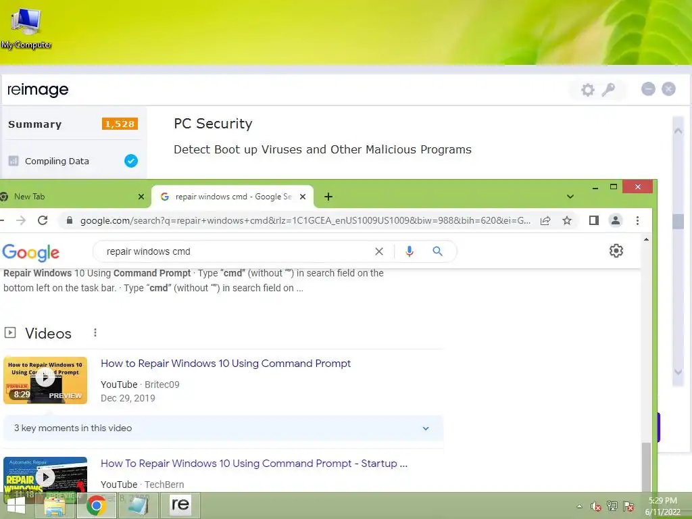
Task: Open Chrome three-dot menu
Action: [x=637, y=221]
